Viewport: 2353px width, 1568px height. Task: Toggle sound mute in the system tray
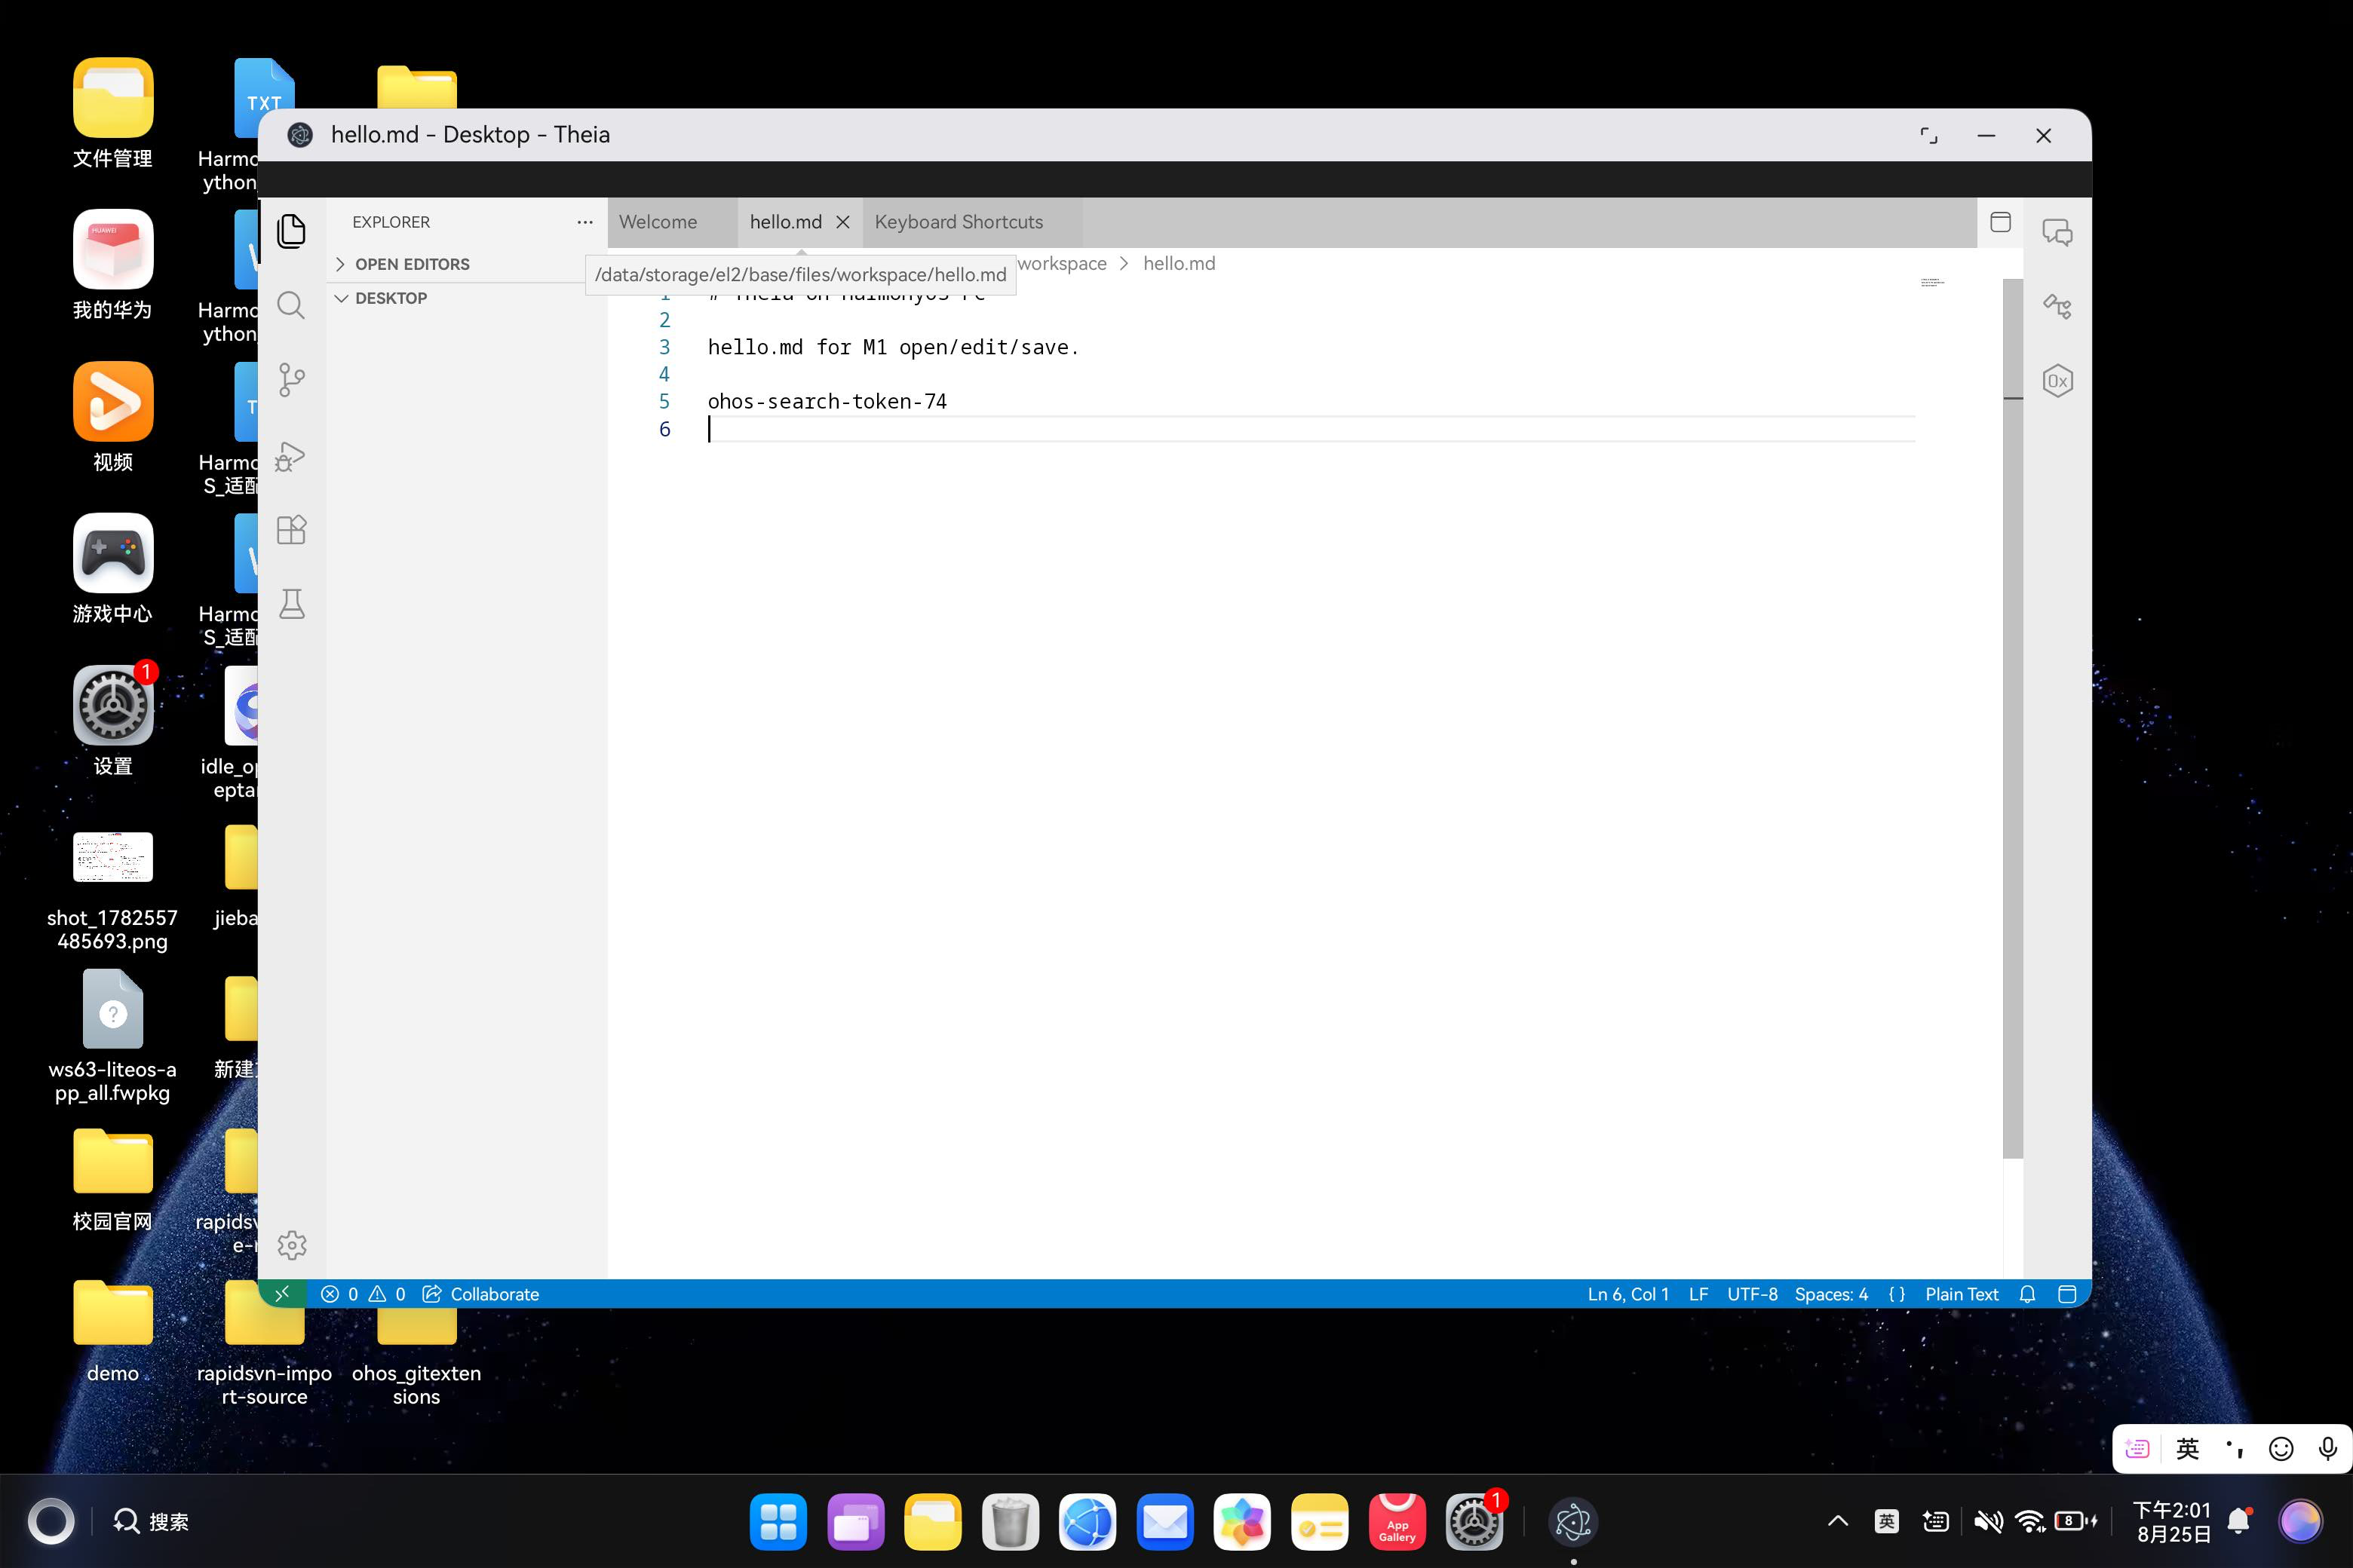tap(1988, 1521)
